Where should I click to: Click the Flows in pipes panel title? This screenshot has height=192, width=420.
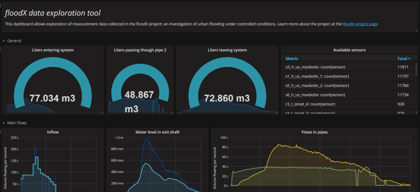click(x=314, y=132)
